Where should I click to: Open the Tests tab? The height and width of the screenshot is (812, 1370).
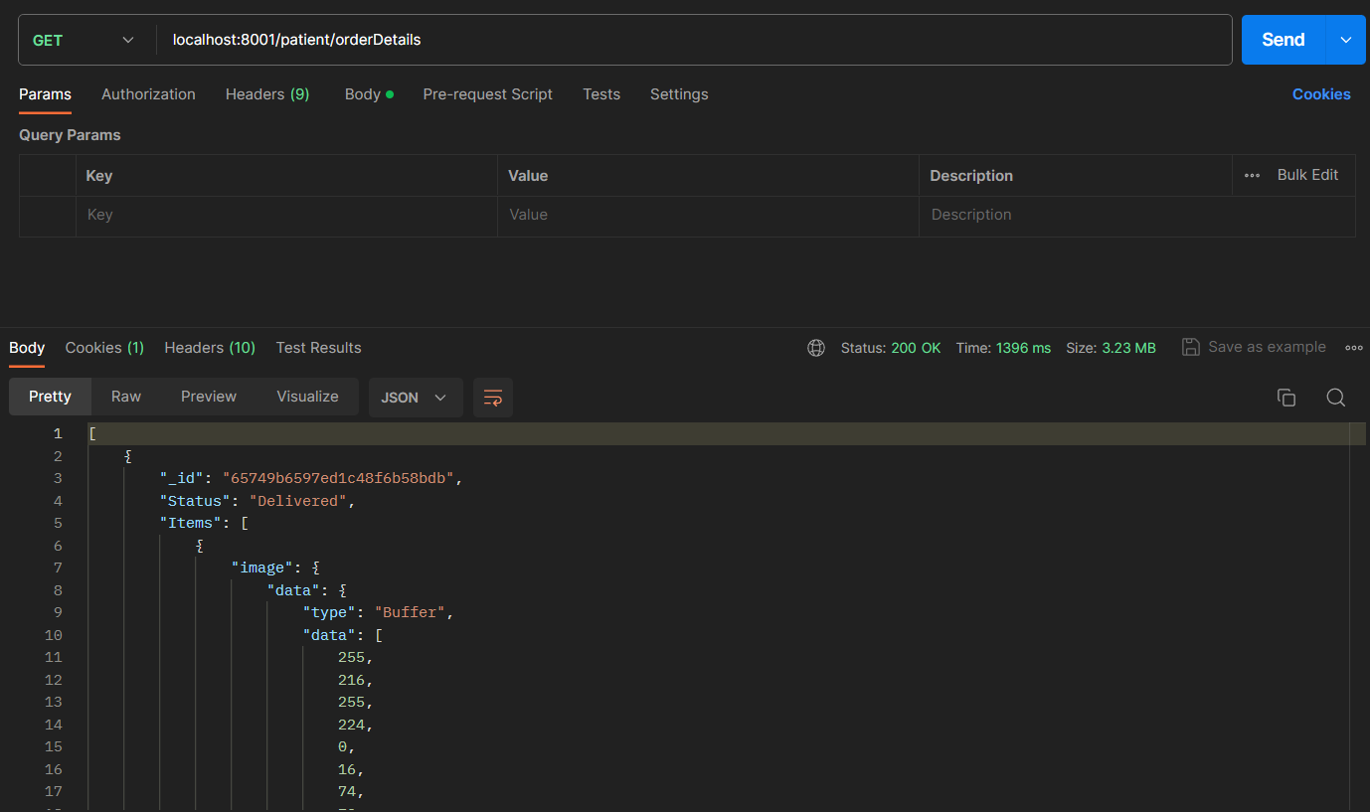click(601, 94)
